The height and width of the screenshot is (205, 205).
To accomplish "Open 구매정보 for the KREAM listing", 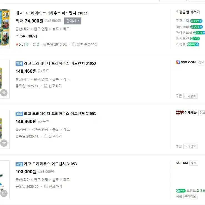I will 190,197.
